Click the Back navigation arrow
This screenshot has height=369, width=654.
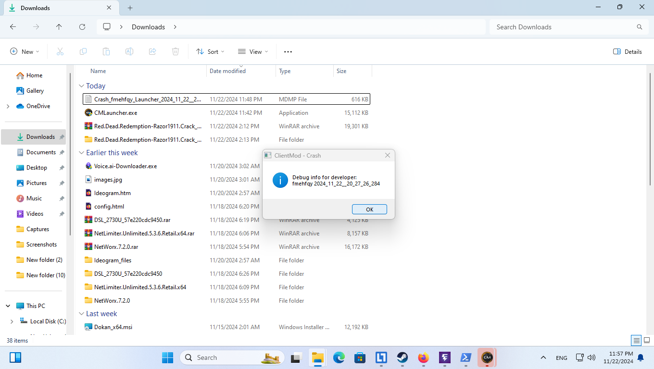tap(13, 27)
